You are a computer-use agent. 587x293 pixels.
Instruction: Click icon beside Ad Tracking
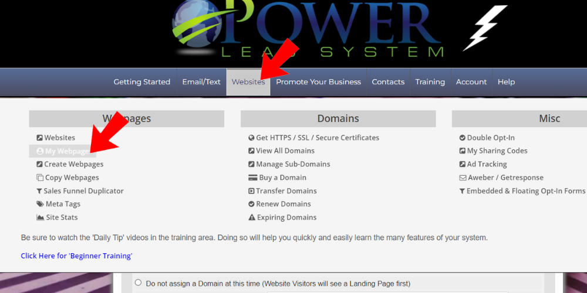tap(463, 165)
